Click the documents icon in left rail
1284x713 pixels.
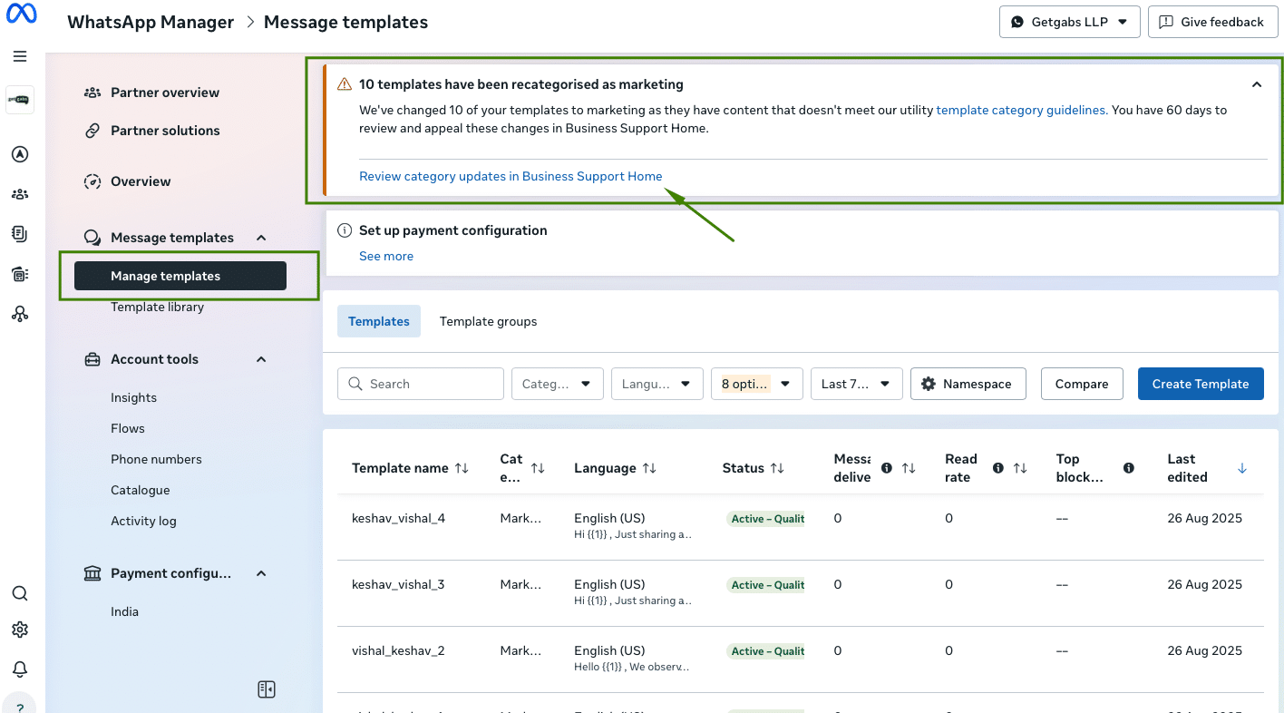click(x=20, y=234)
